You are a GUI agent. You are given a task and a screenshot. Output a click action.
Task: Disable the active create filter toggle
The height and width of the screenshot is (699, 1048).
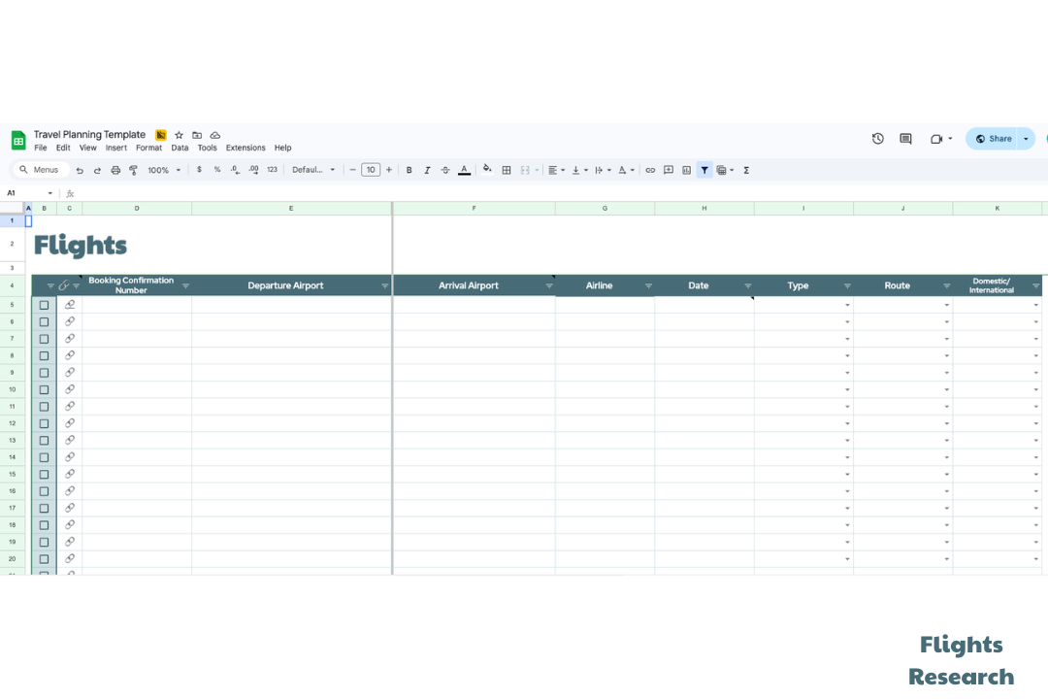tap(704, 170)
